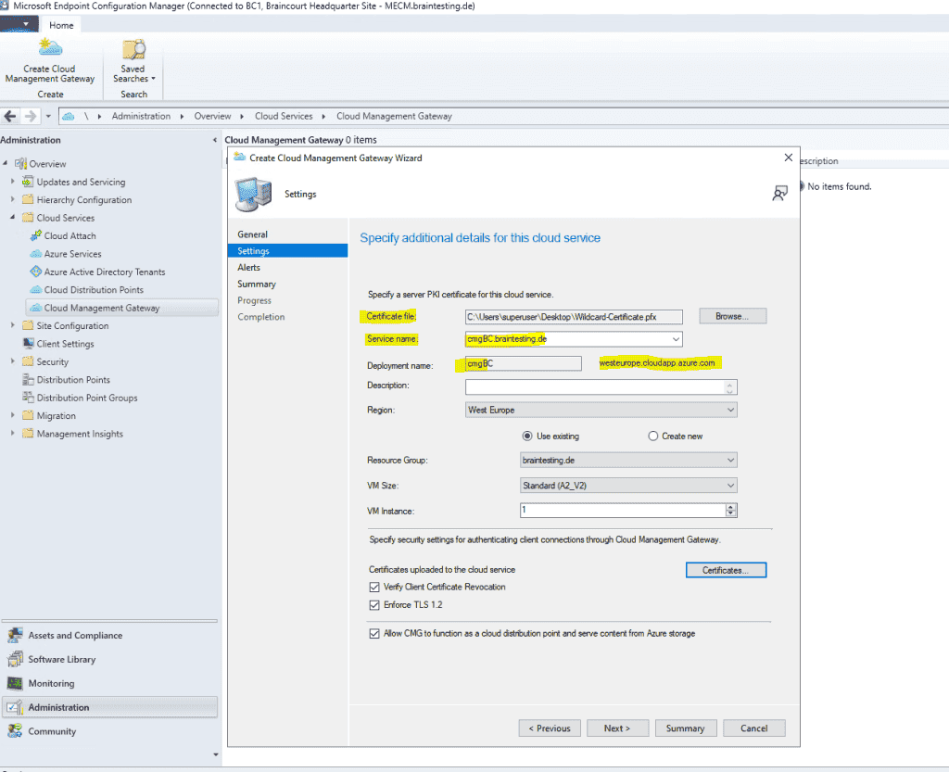Click inside the Description text field
The width and height of the screenshot is (949, 772).
[598, 386]
